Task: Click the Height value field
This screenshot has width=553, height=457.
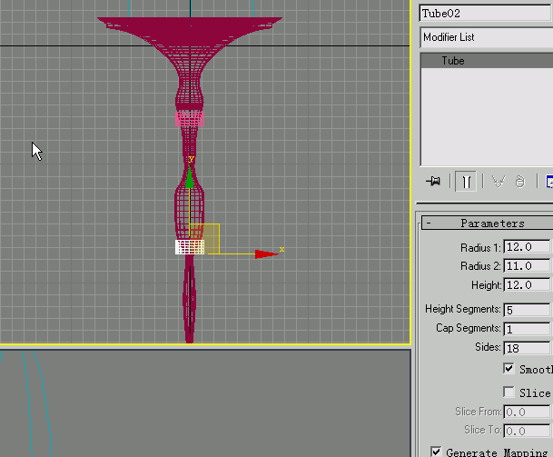Action: (527, 284)
